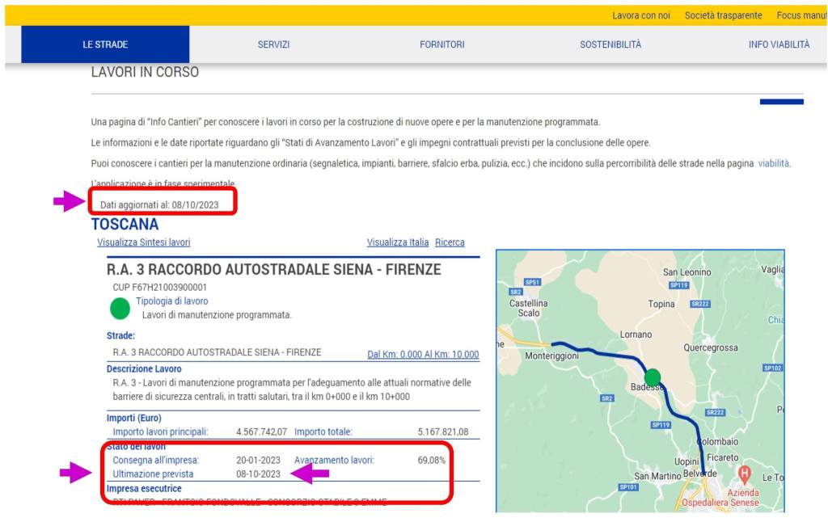Open the SERVIZI menu

[x=273, y=44]
